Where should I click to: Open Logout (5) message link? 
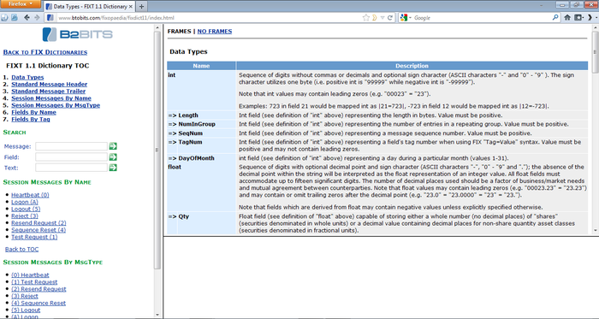pyautogui.click(x=26, y=210)
